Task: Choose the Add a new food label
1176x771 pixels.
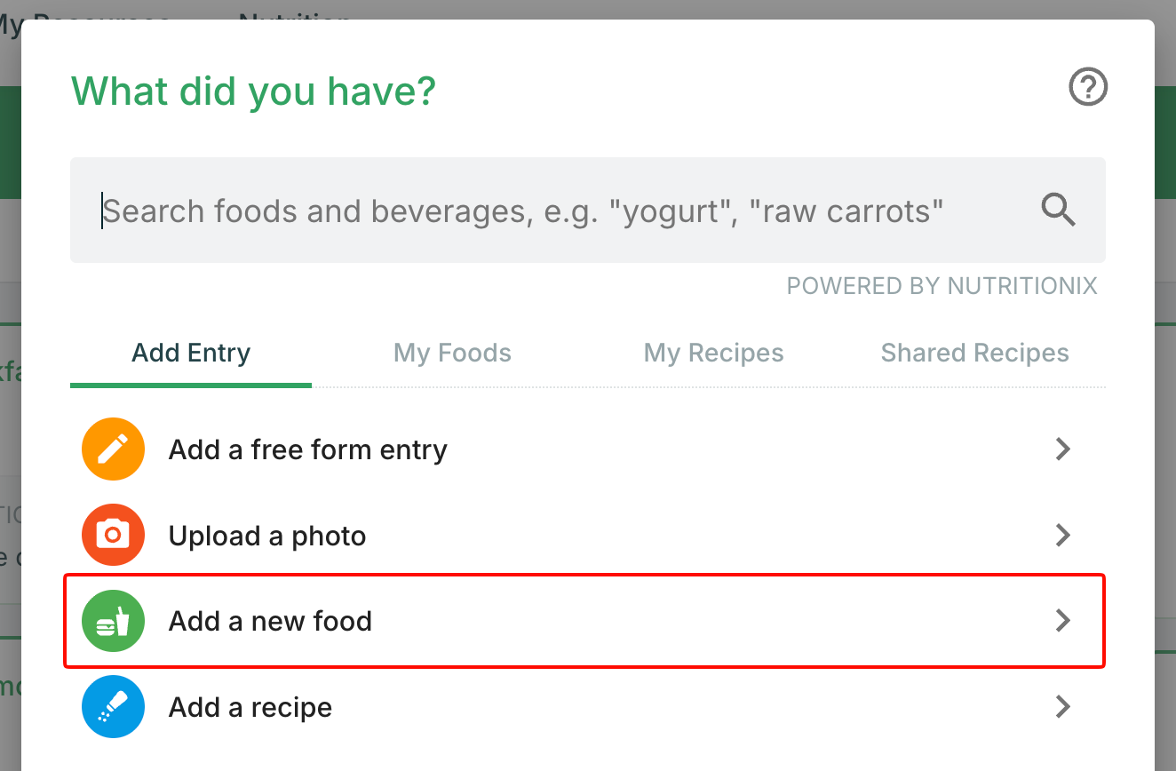Action: (270, 621)
